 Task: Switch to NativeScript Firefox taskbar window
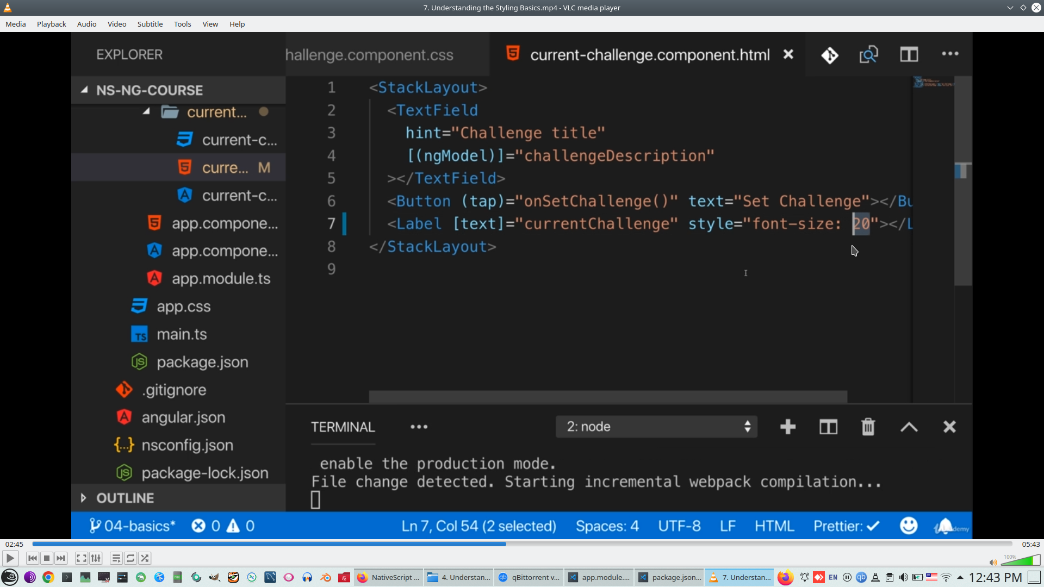click(x=388, y=577)
